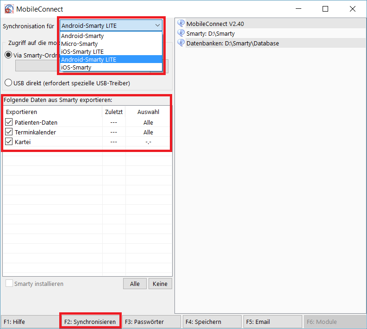Image resolution: width=367 pixels, height=329 pixels.
Task: Uncheck the Patienten-Daten export checkbox
Action: tap(9, 122)
